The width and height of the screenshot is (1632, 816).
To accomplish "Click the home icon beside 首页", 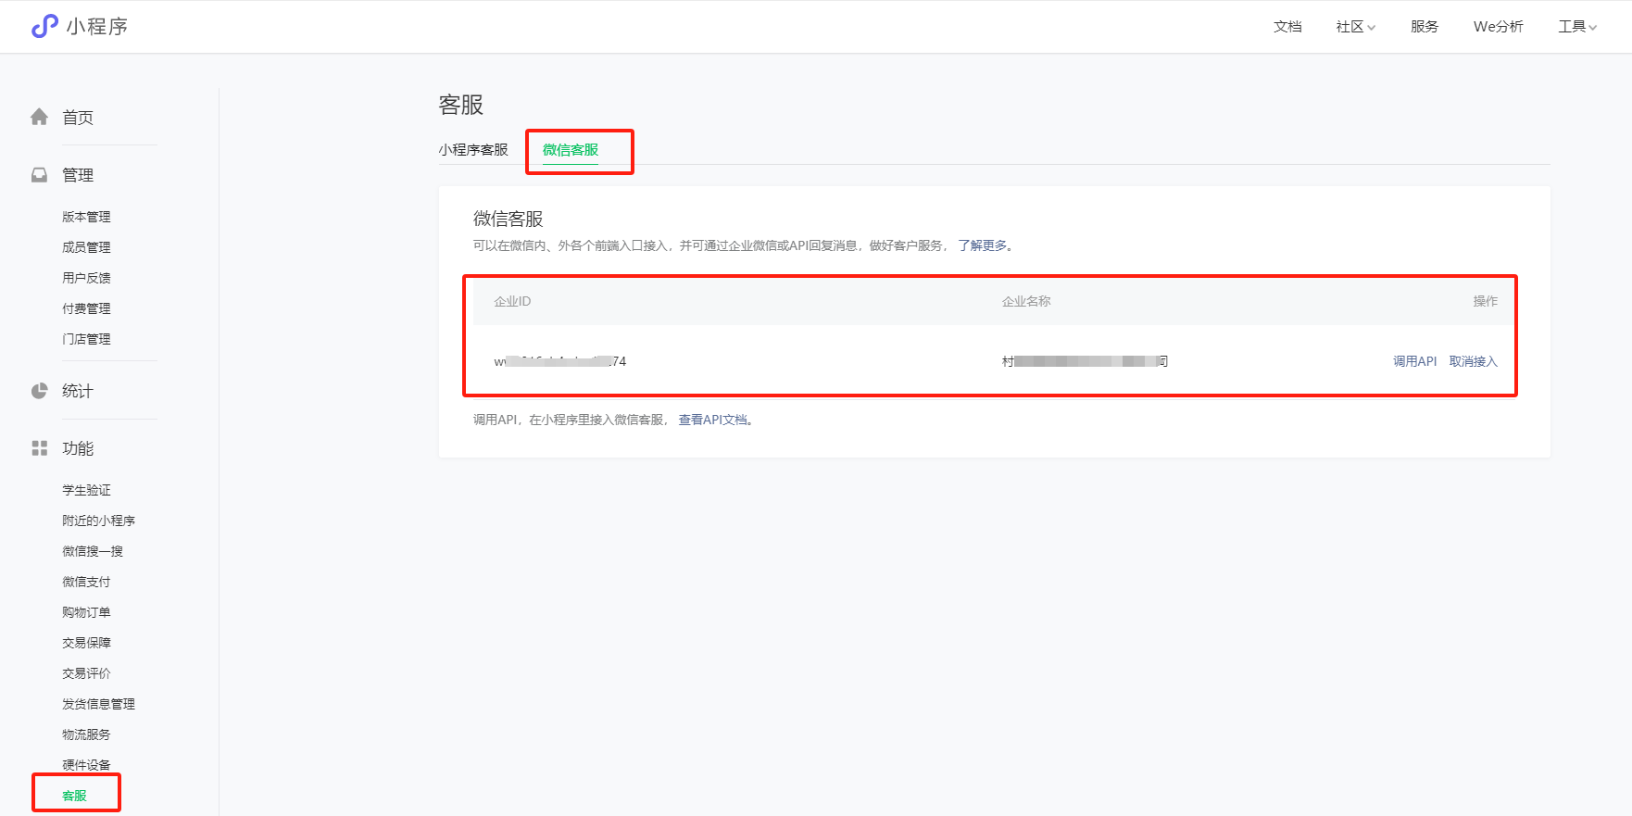I will pyautogui.click(x=39, y=117).
